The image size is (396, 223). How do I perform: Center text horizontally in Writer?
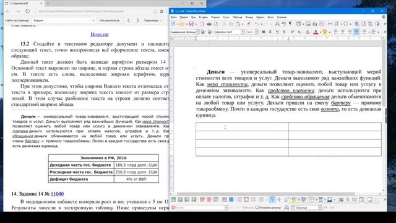click(343, 32)
